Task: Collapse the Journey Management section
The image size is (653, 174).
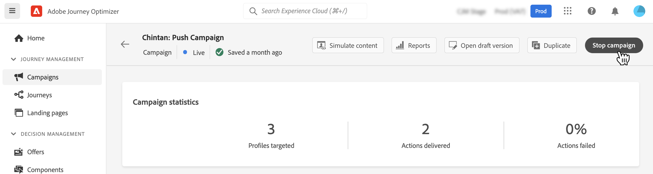Action: (x=13, y=59)
